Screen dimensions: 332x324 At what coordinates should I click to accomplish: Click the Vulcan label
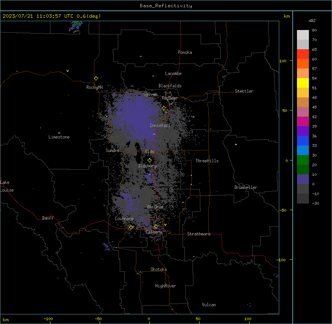click(209, 305)
